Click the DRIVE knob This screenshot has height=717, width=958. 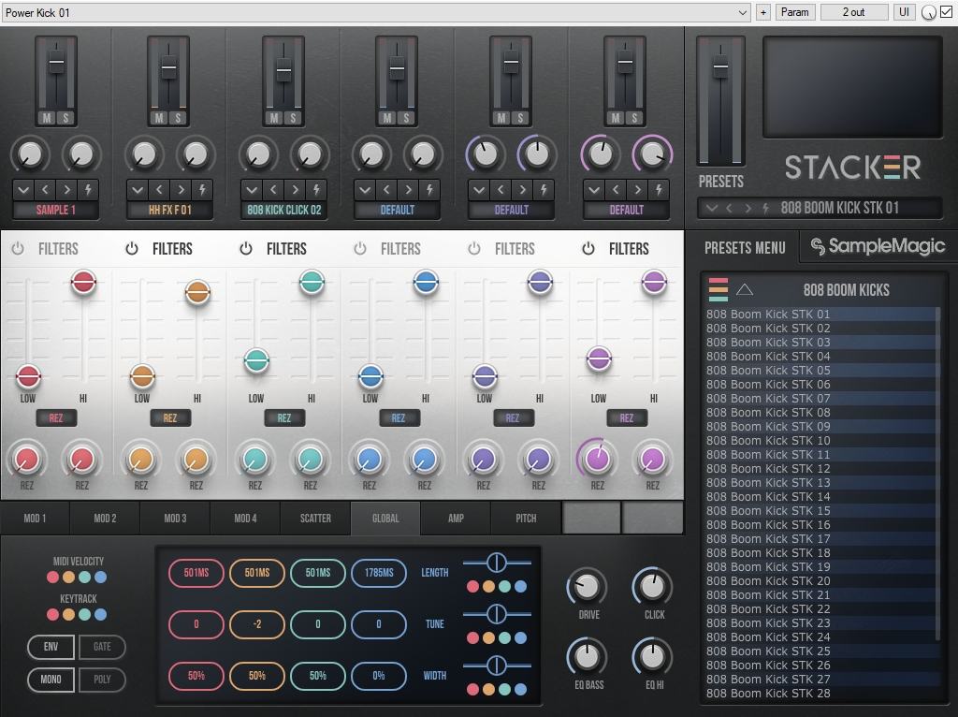[x=587, y=588]
